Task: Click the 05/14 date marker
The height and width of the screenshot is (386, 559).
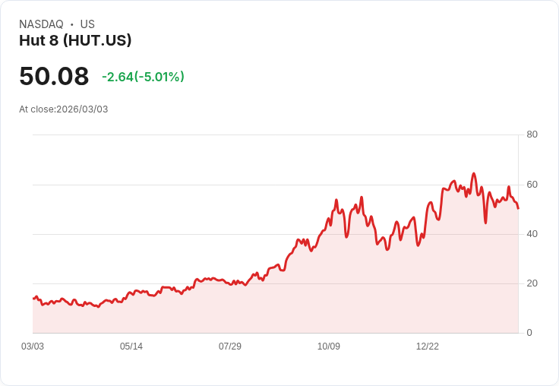Action: point(131,346)
